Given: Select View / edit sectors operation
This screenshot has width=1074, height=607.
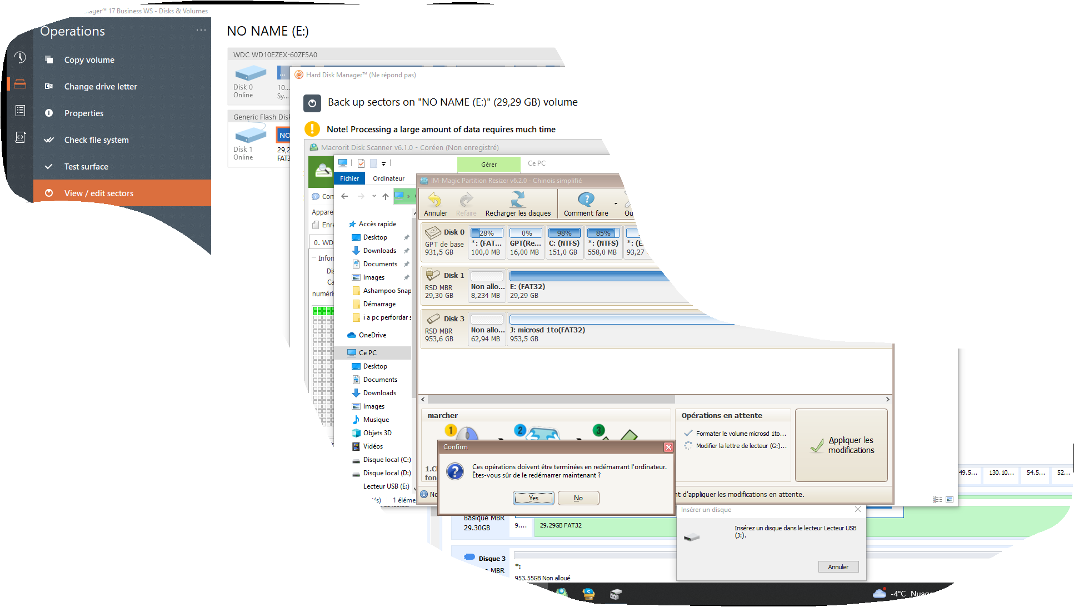Looking at the screenshot, I should coord(122,193).
